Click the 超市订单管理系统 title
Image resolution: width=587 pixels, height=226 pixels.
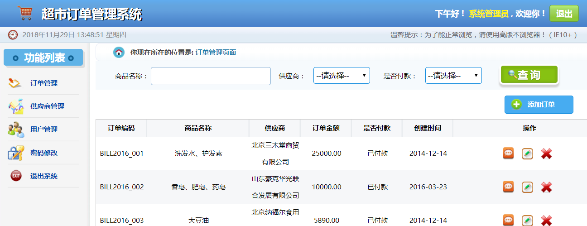click(x=92, y=14)
